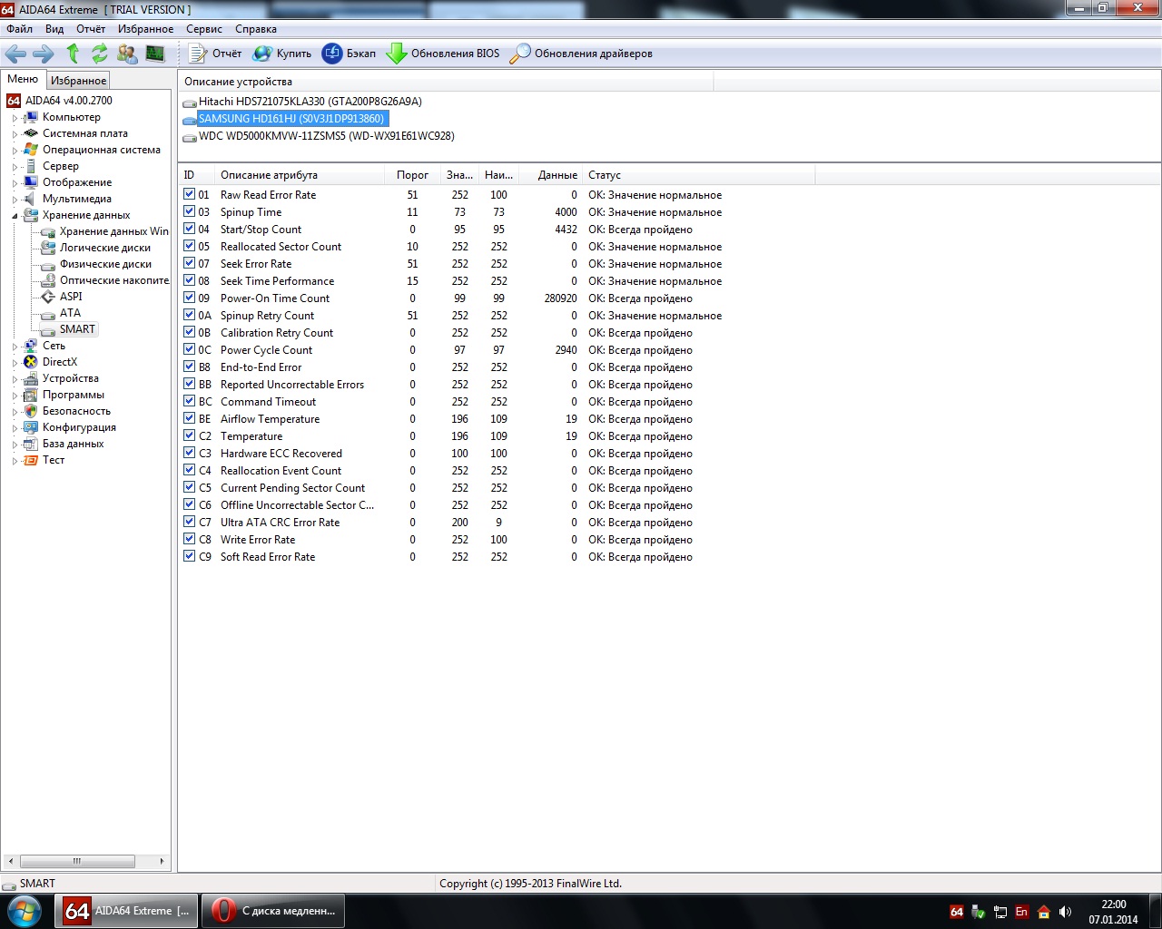
Task: Uncheck Power-On Time Count checkbox
Action: (189, 298)
